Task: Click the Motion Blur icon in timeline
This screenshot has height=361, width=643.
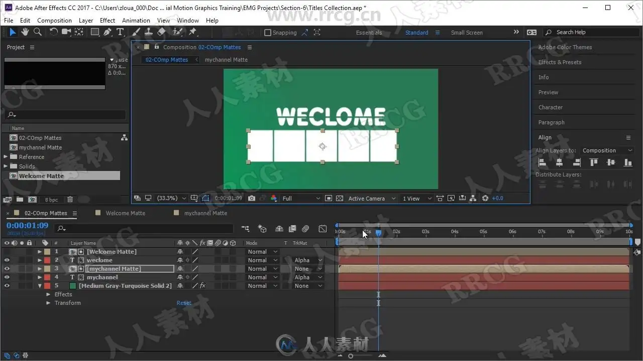Action: pos(305,229)
